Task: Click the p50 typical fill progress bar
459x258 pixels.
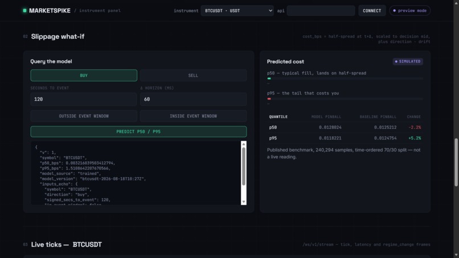Action: pyautogui.click(x=345, y=79)
